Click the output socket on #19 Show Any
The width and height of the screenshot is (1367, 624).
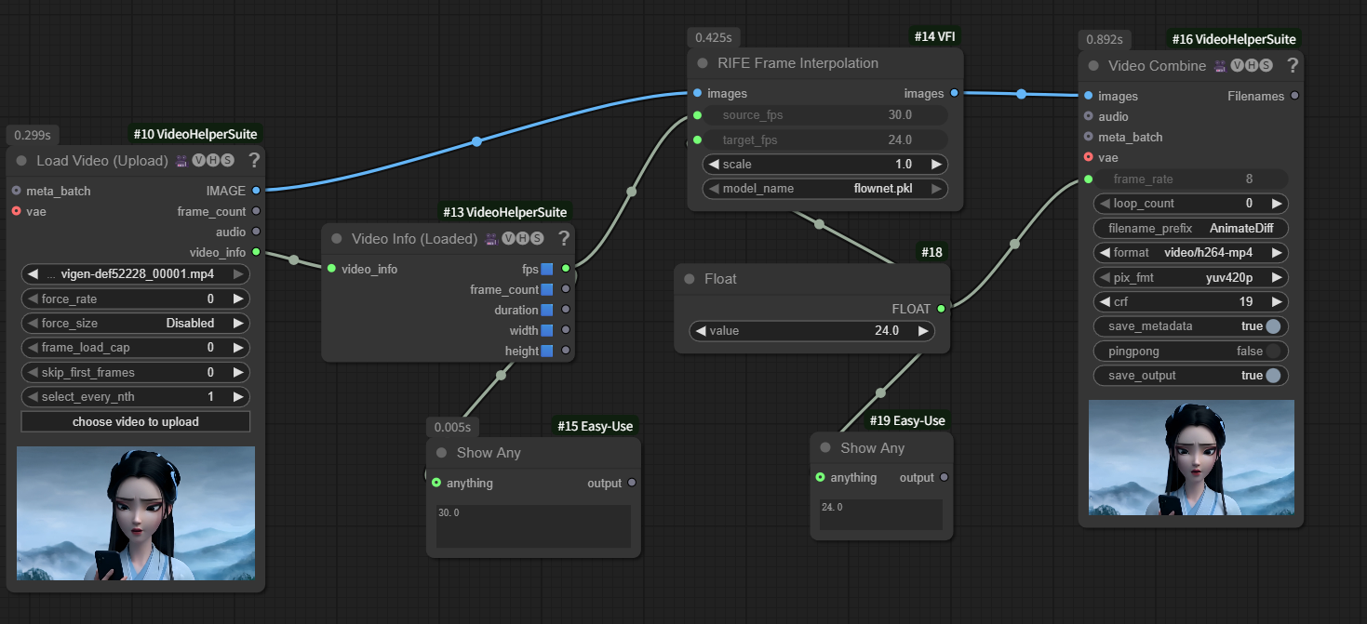click(x=945, y=477)
